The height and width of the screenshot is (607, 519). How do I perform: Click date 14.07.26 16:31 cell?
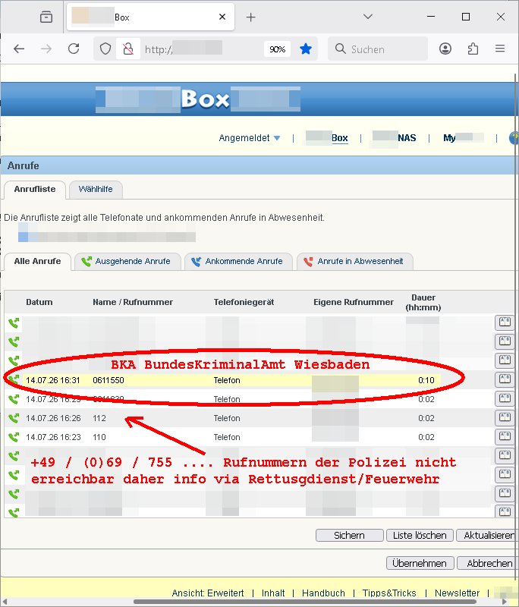tap(53, 380)
